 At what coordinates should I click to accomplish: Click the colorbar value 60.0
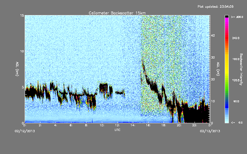pos(236,101)
